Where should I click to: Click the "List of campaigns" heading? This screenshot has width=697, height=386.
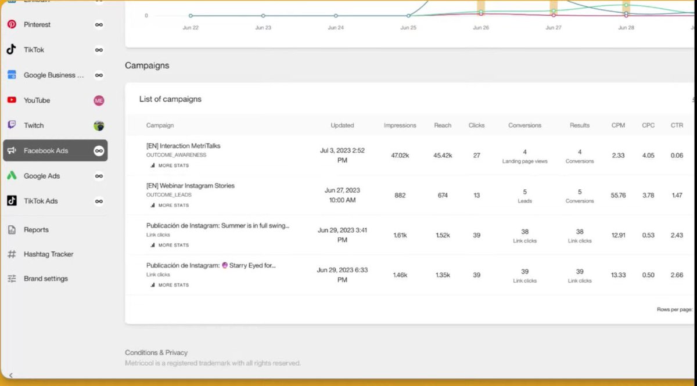coord(170,99)
